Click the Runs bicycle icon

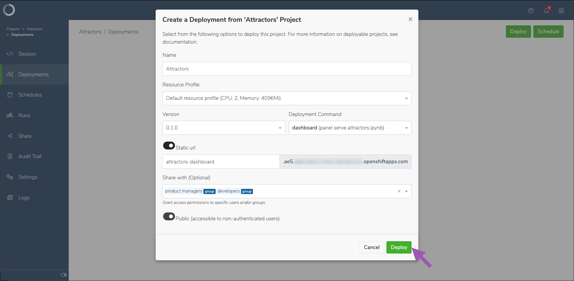tap(10, 115)
